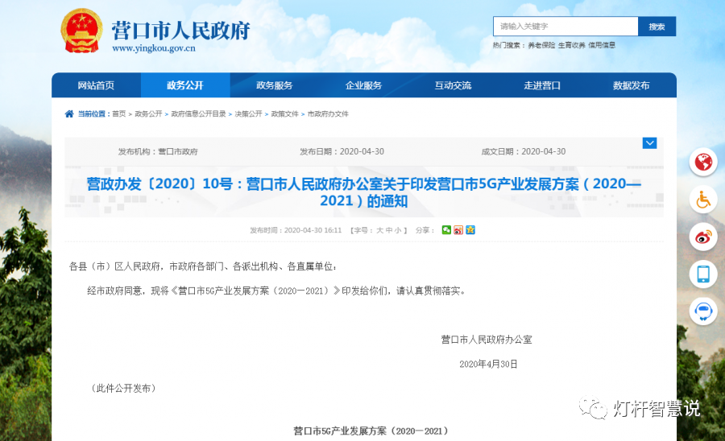The height and width of the screenshot is (441, 725).
Task: Open the robot assistant sidebar icon
Action: (703, 311)
